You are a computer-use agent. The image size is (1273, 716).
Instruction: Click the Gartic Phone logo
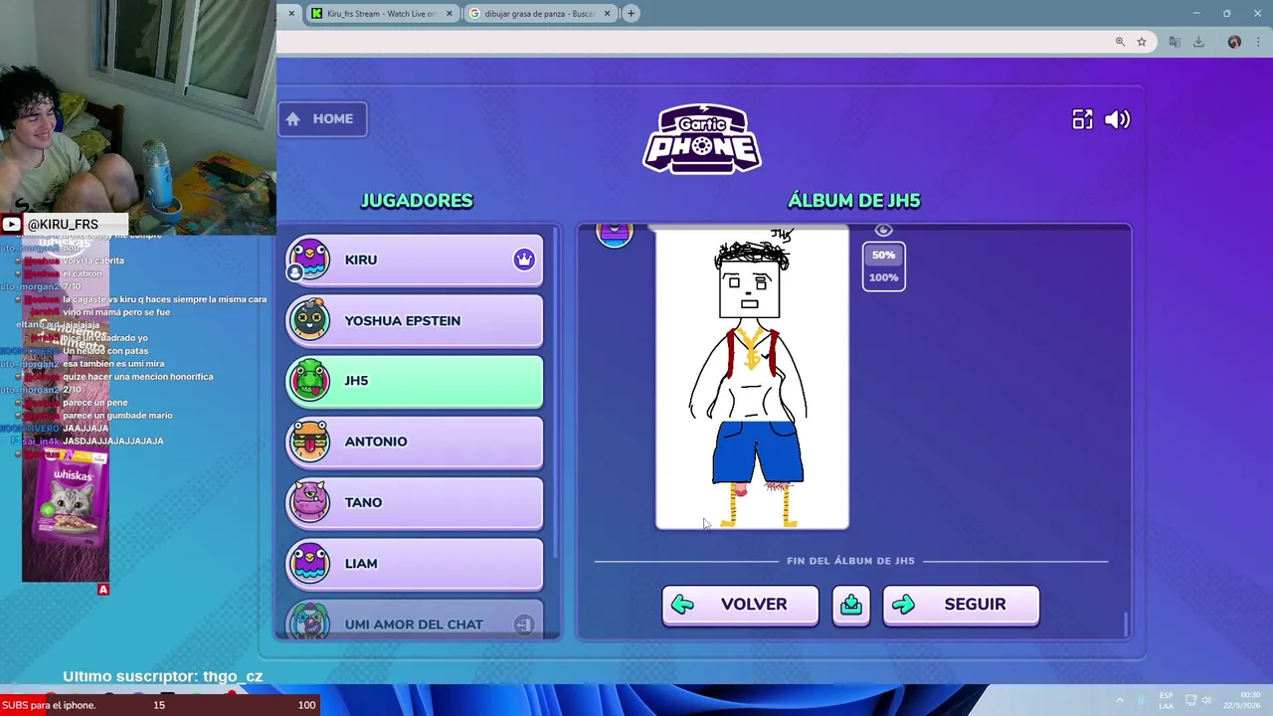pyautogui.click(x=702, y=139)
